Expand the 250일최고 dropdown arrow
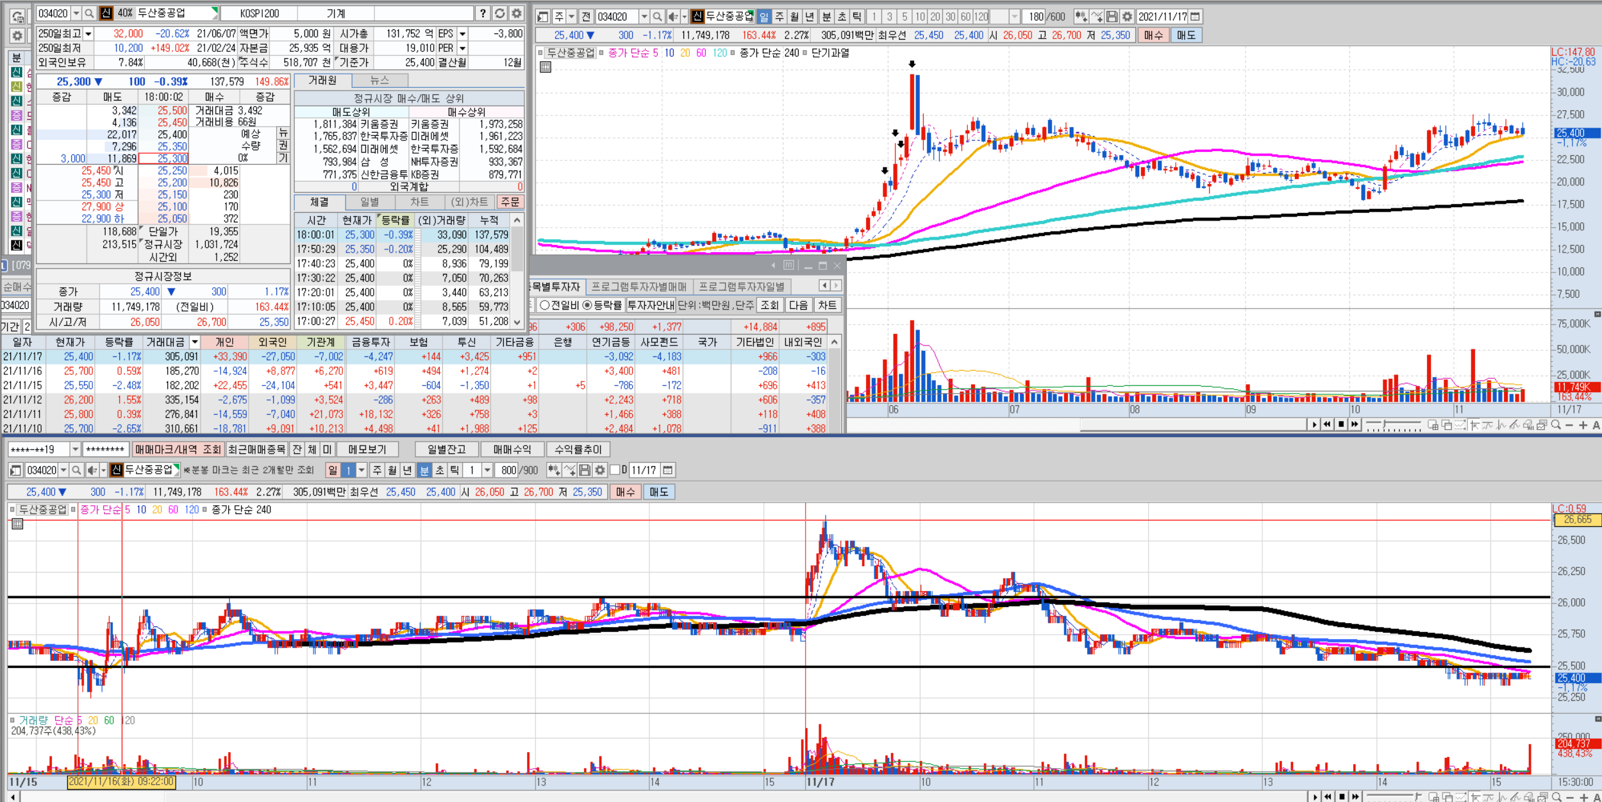1602x802 pixels. [88, 34]
